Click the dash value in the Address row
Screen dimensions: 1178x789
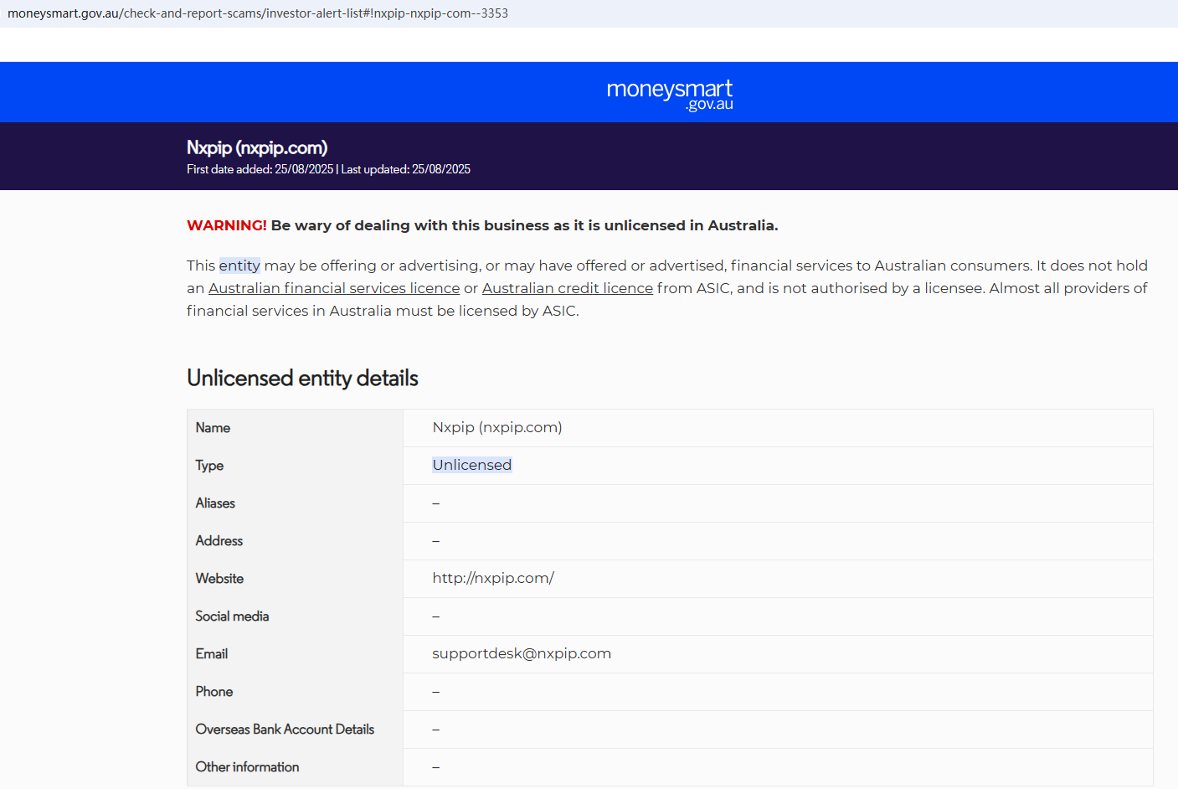pos(436,541)
